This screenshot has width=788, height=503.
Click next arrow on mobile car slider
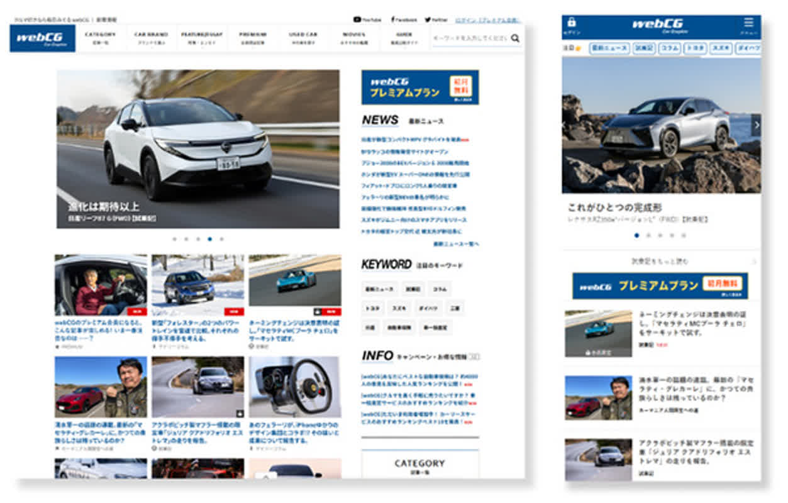(755, 124)
